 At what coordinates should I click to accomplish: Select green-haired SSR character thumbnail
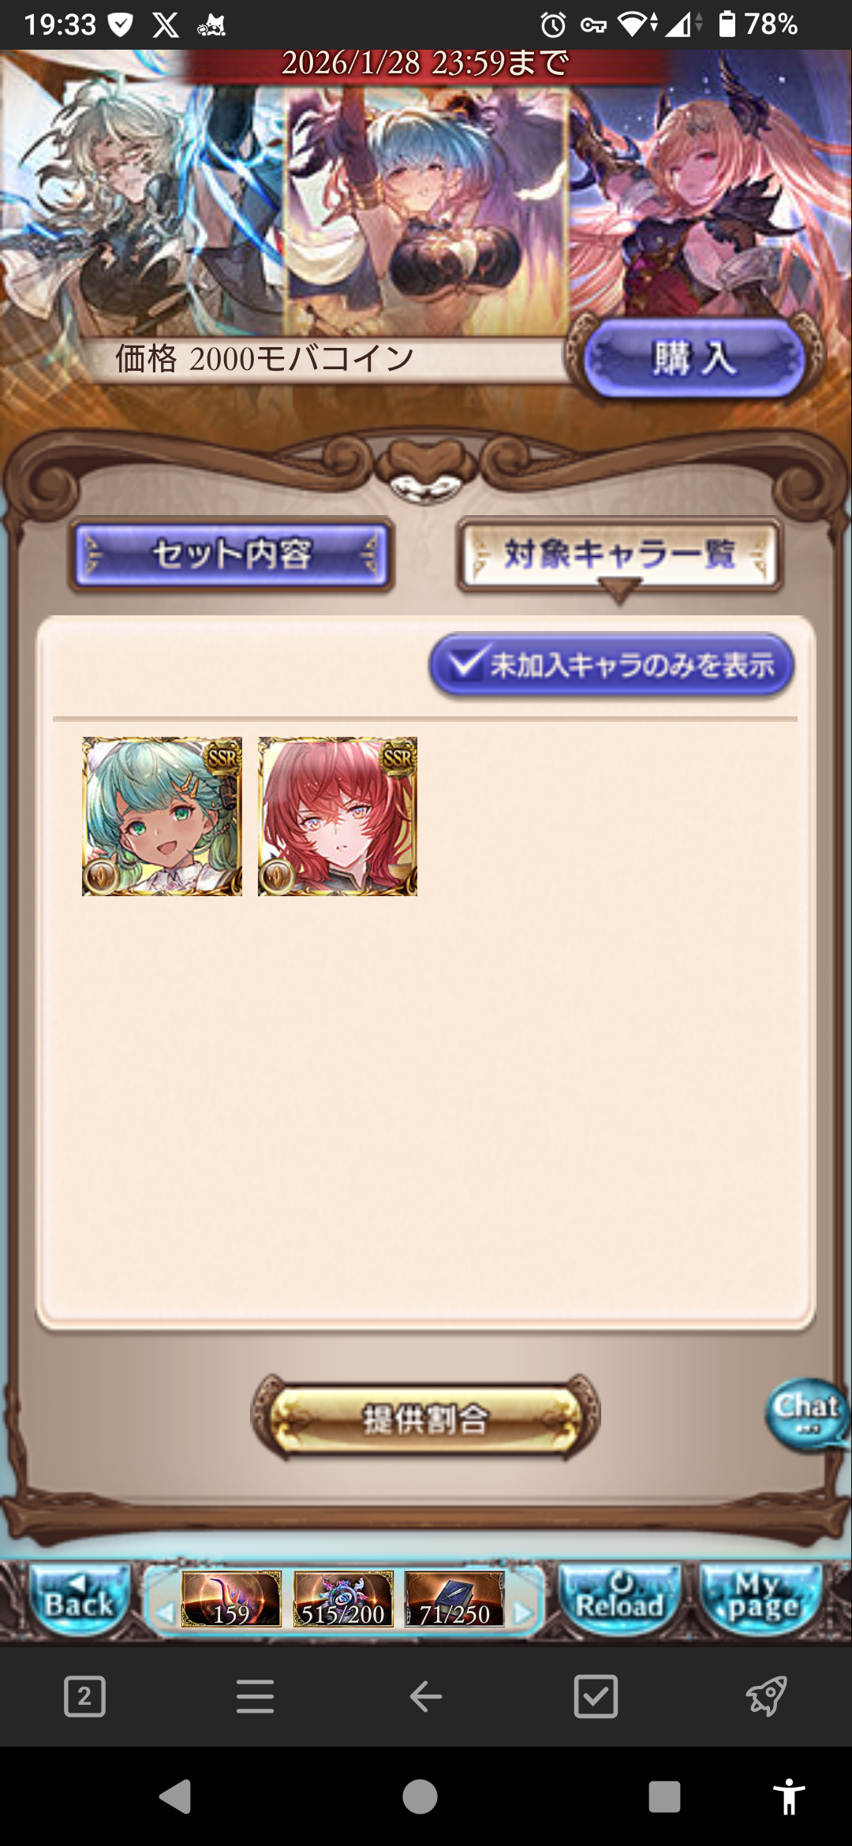[162, 816]
